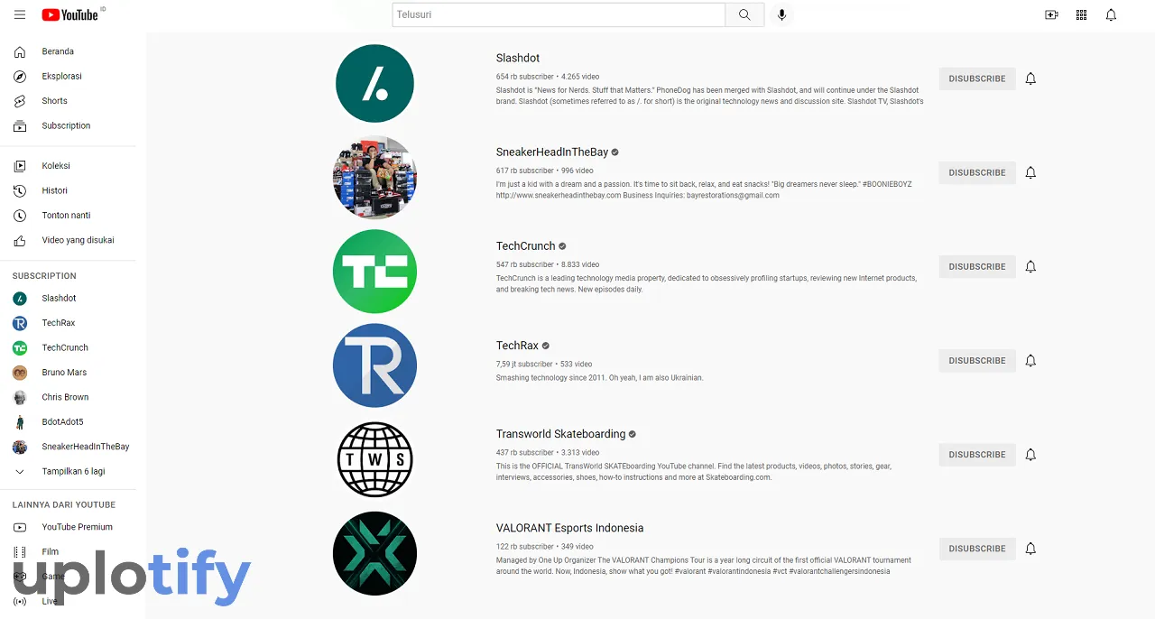Click the Shorts sidebar icon
The width and height of the screenshot is (1155, 619).
(x=20, y=101)
